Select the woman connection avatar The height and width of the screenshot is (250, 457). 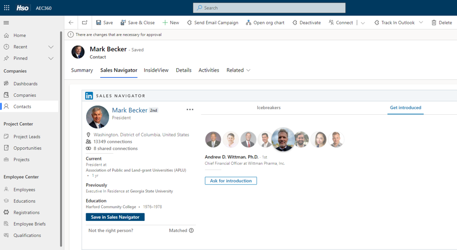(x=319, y=139)
